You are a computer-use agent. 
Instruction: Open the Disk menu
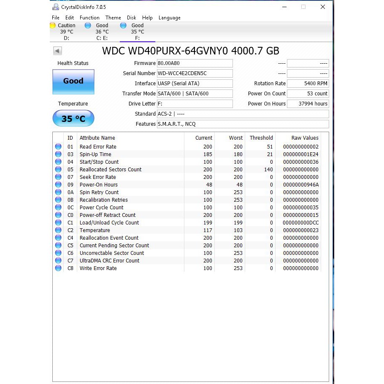tap(131, 18)
